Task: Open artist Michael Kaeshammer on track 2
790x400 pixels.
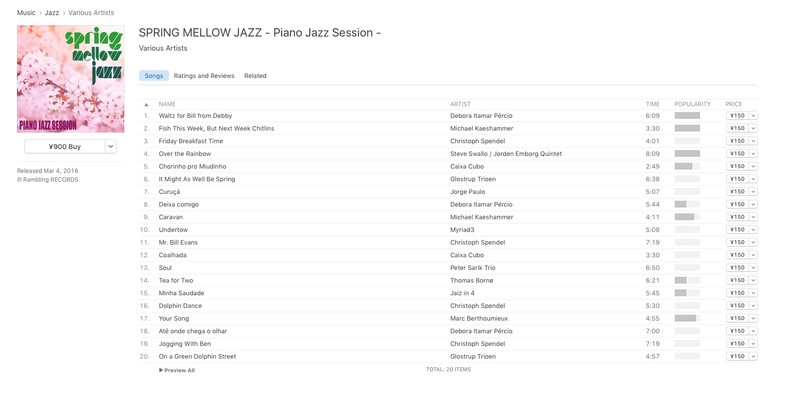Action: point(482,129)
